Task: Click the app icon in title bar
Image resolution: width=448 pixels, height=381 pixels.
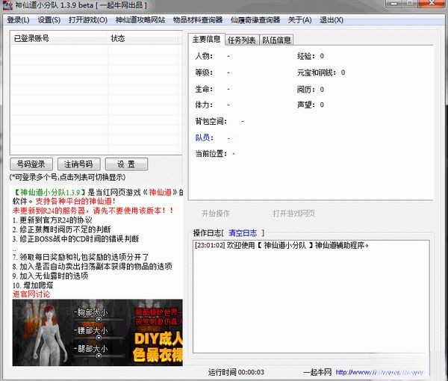Action: (7, 6)
